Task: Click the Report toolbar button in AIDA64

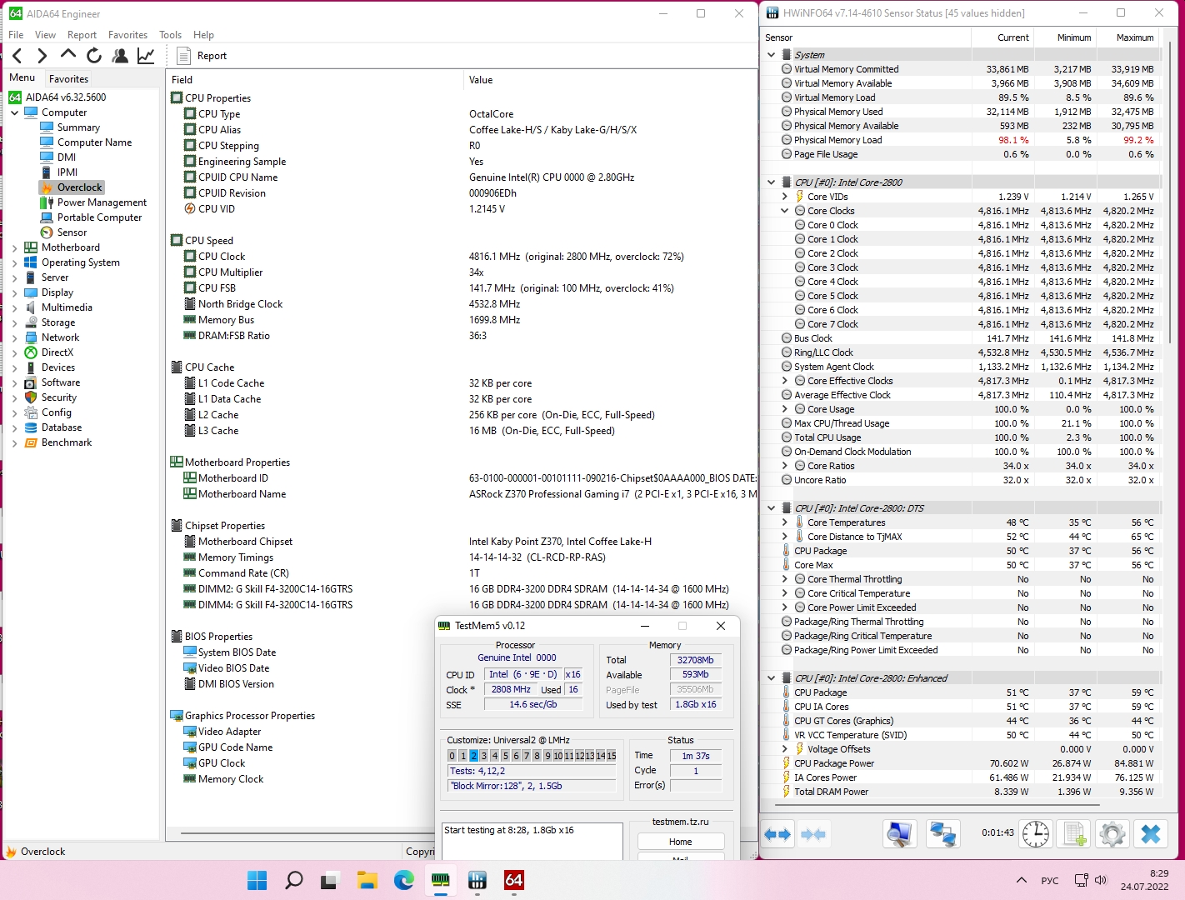Action: coord(202,56)
